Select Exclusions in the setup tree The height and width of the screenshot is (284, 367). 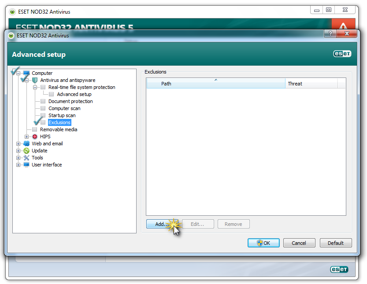point(59,122)
